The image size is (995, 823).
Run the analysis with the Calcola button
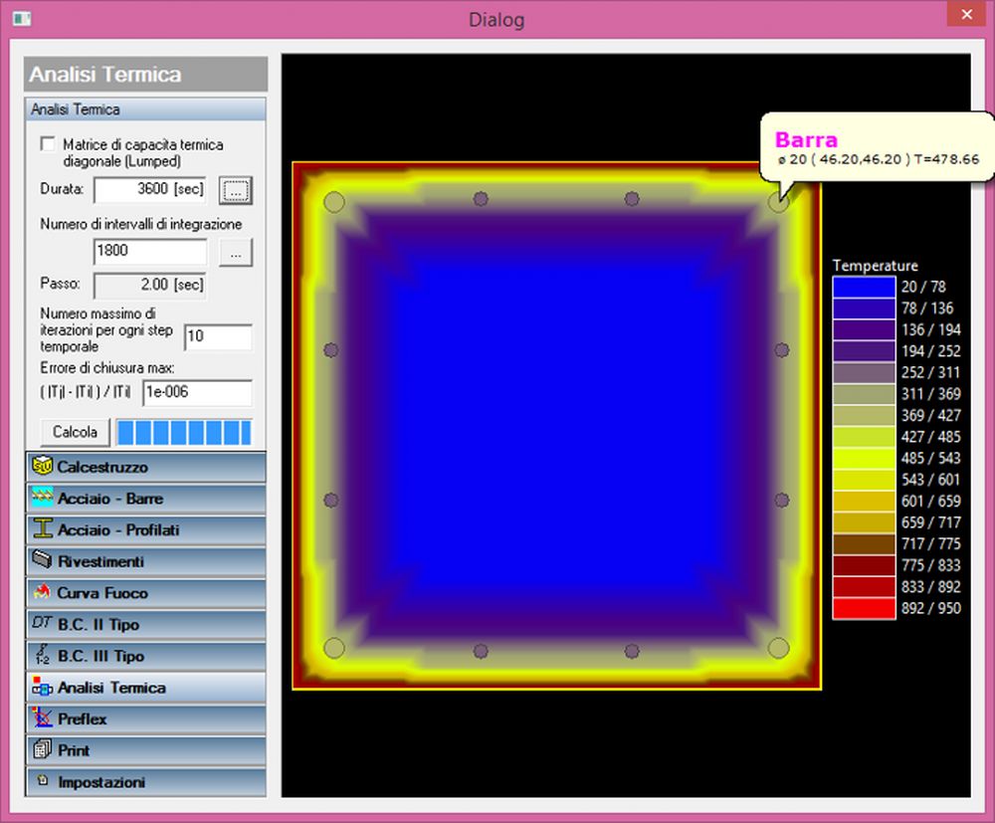tap(75, 432)
